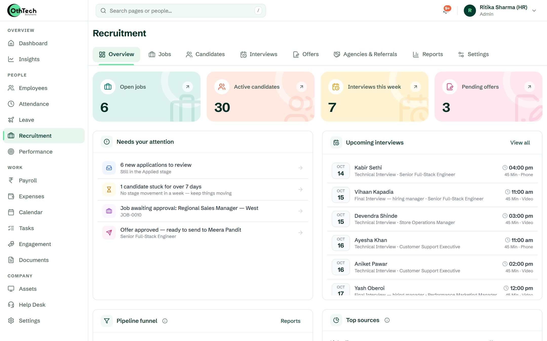The image size is (547, 341).
Task: Open Attendance from the sidebar
Action: point(44,104)
